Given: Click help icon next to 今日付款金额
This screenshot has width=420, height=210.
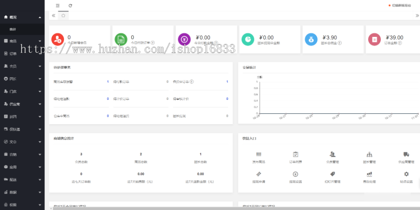Looking at the screenshot, I should click(216, 42).
